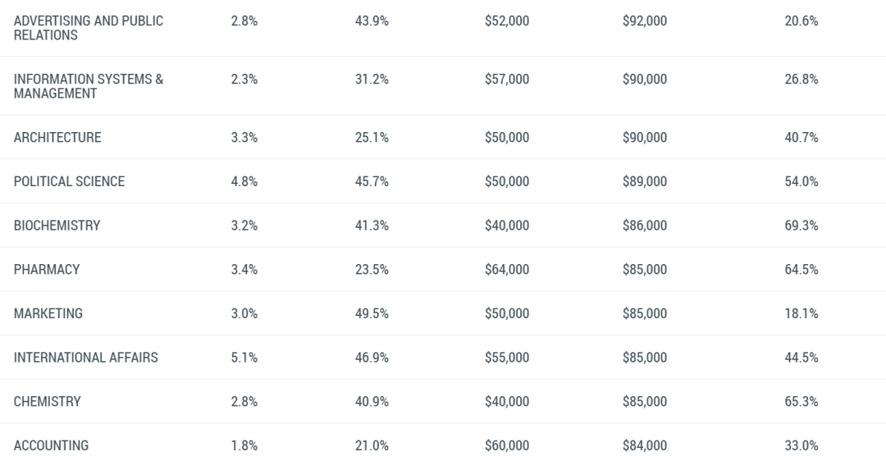This screenshot has width=886, height=461.
Task: Select the 65.3% Chemistry value
Action: tap(801, 402)
